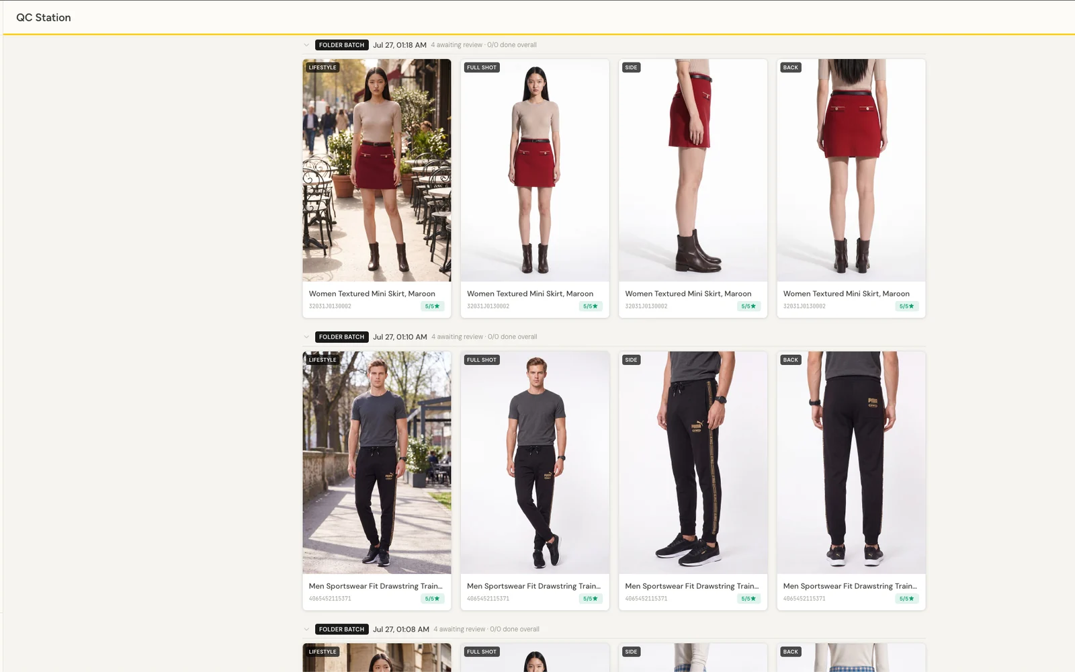Click the LIFESTYLE tag in the 01:08 AM batch
The width and height of the screenshot is (1075, 672).
click(x=322, y=652)
